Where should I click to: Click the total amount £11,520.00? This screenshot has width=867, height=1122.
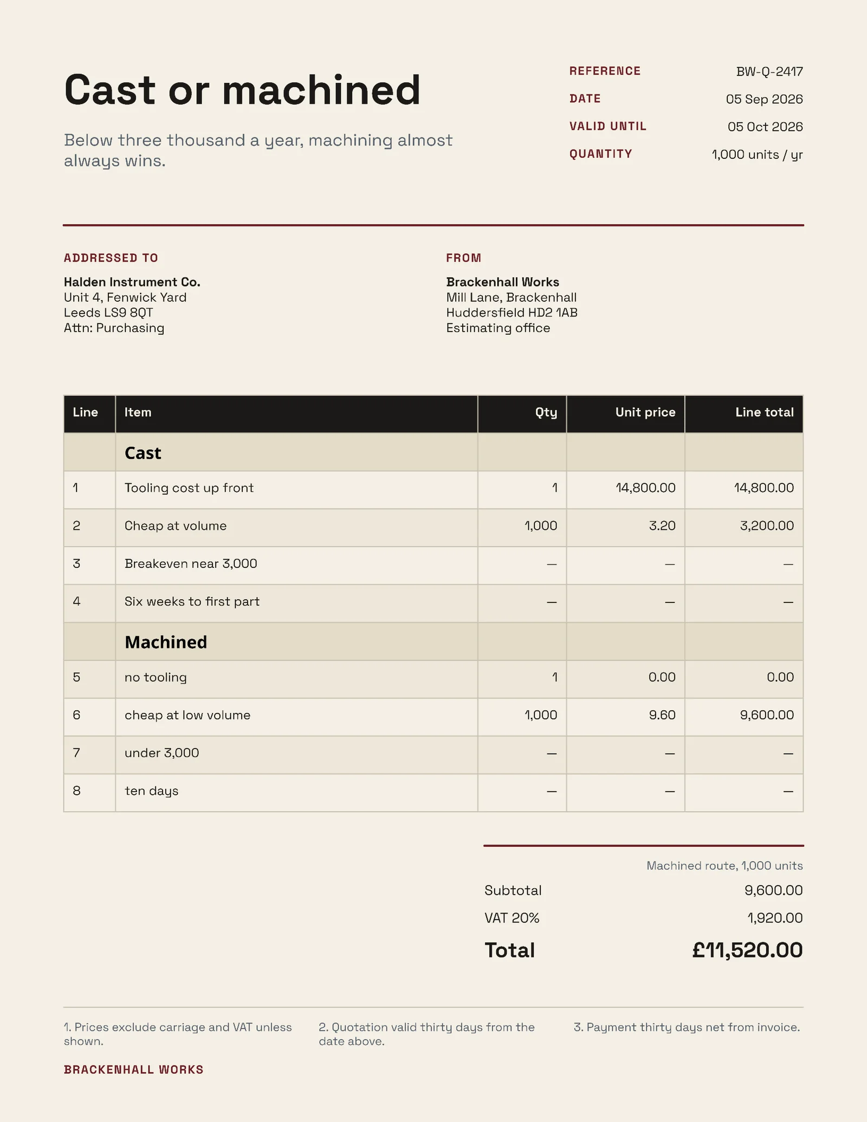(x=747, y=950)
